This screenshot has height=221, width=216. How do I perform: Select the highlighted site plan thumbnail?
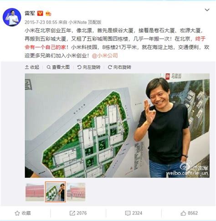coord(56,192)
